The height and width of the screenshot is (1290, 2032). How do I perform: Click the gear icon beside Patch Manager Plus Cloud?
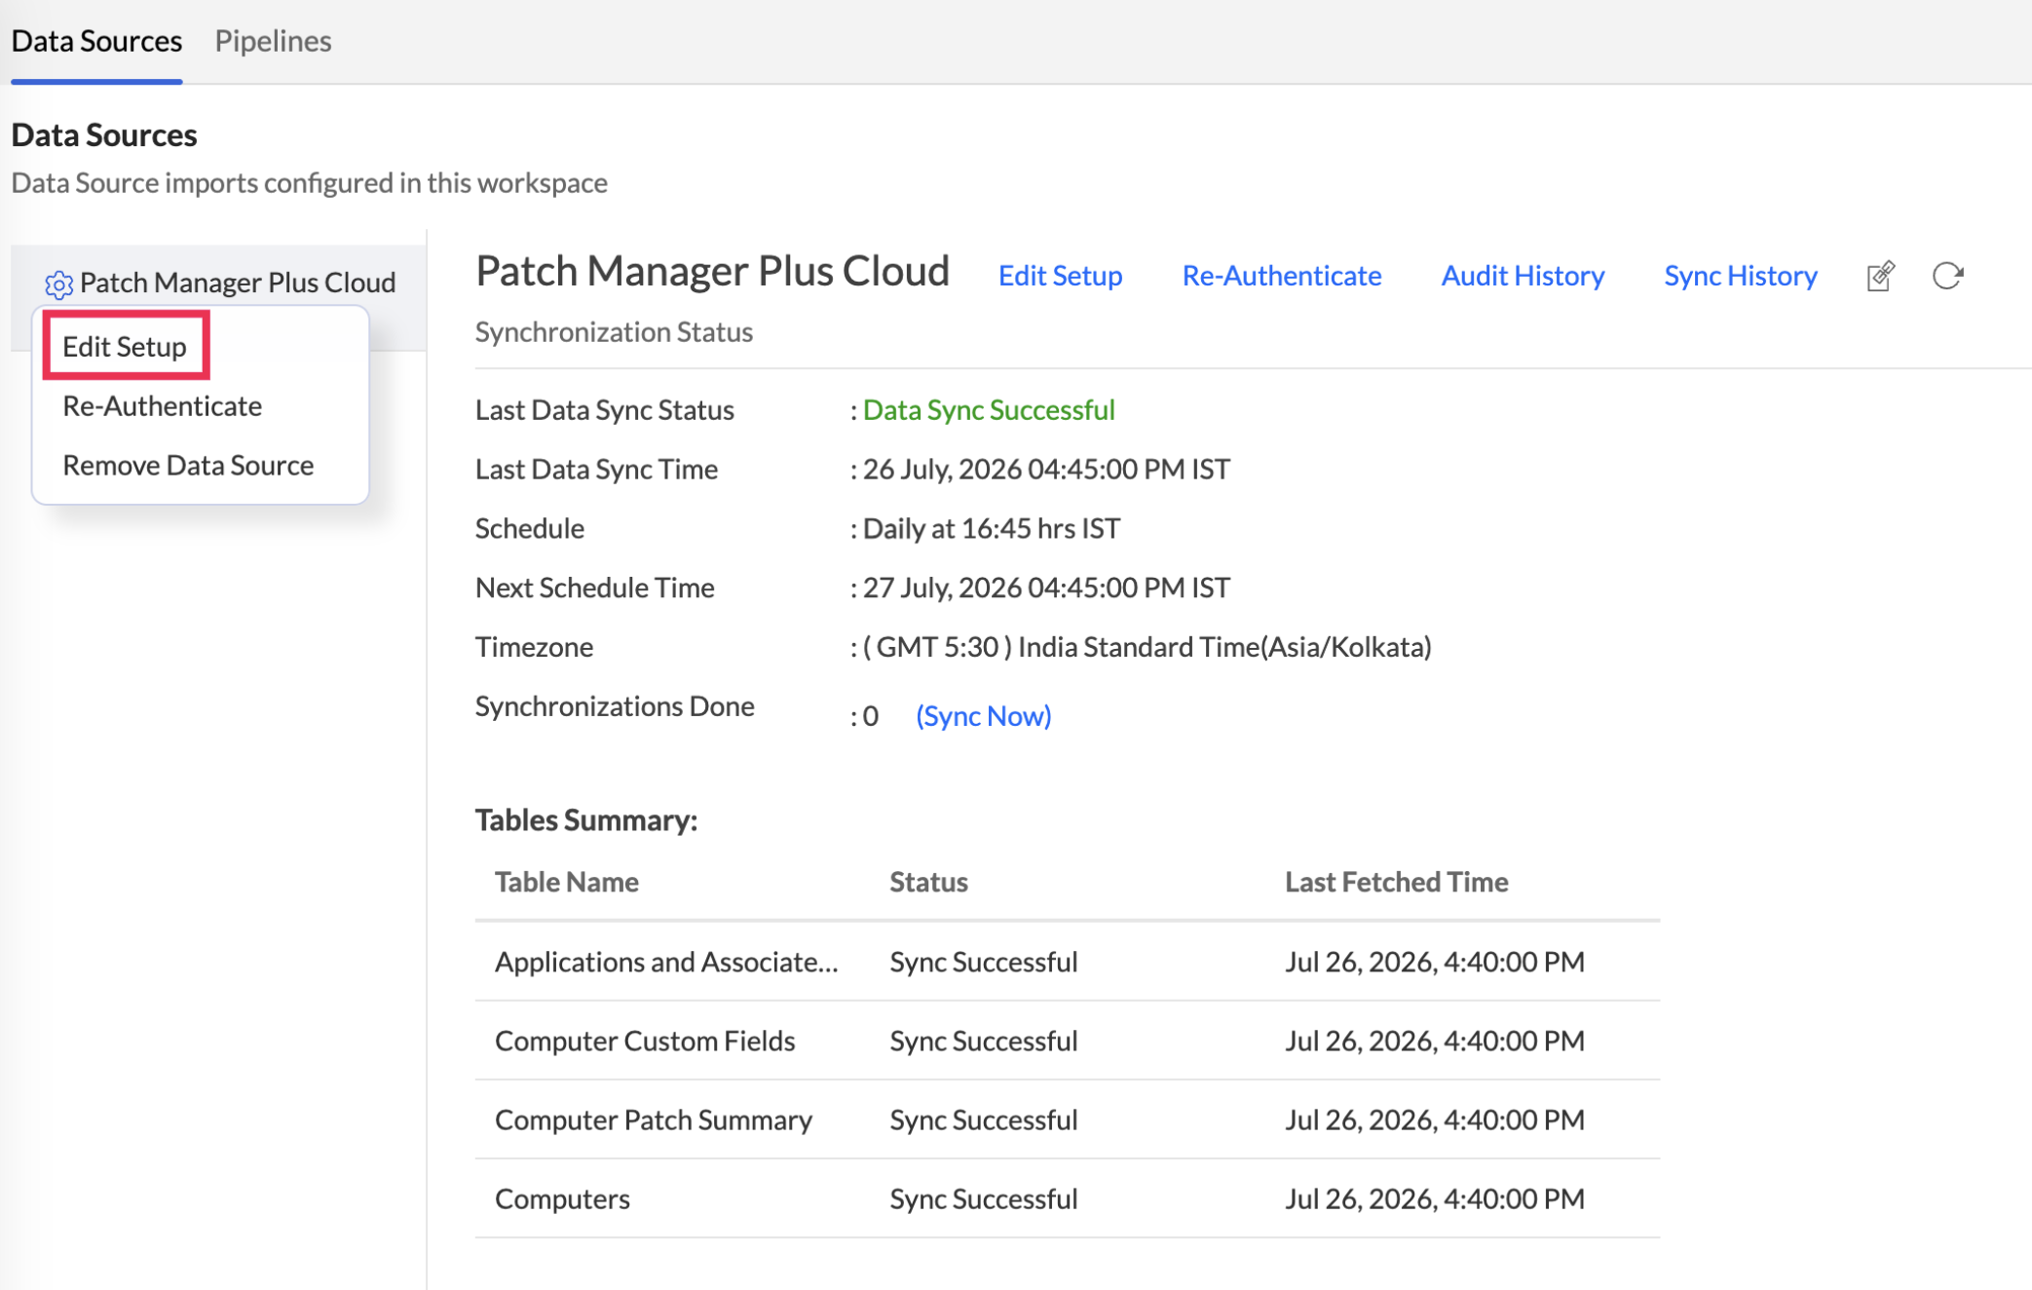tap(58, 284)
